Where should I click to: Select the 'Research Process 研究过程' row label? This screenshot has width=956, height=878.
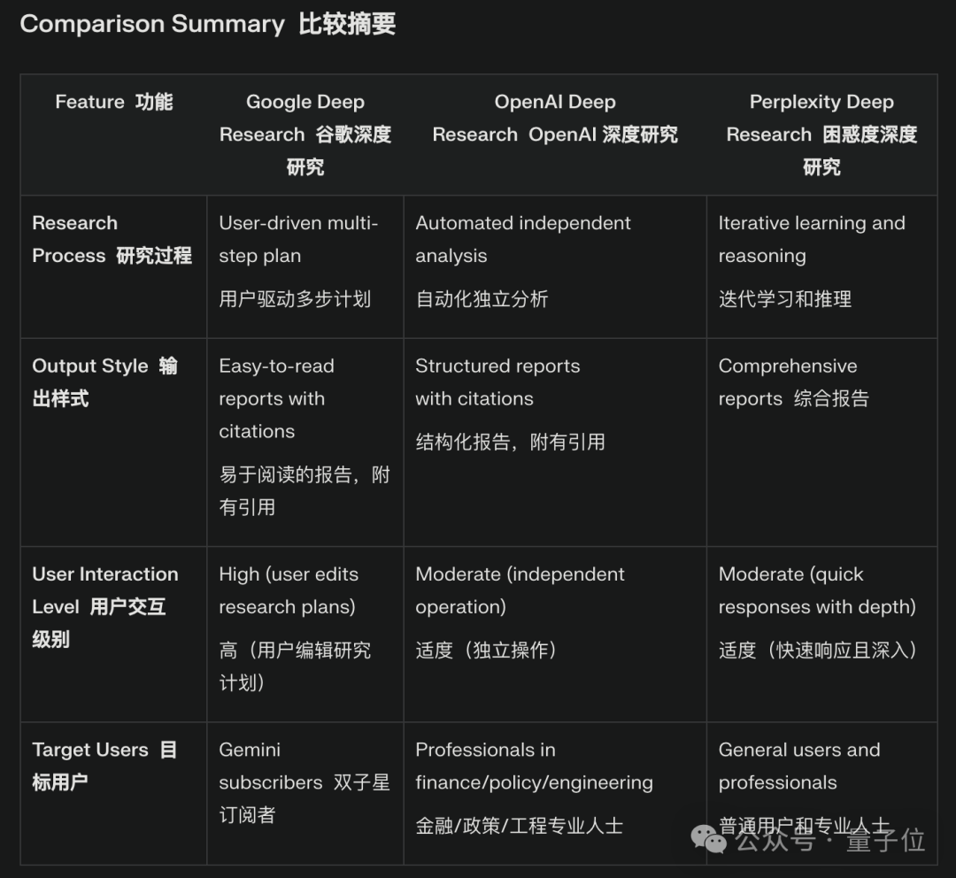(112, 239)
